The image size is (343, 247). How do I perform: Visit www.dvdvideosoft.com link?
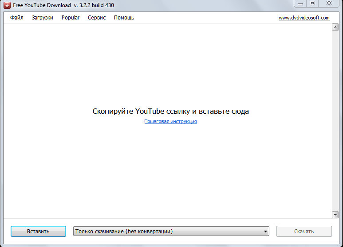304,18
